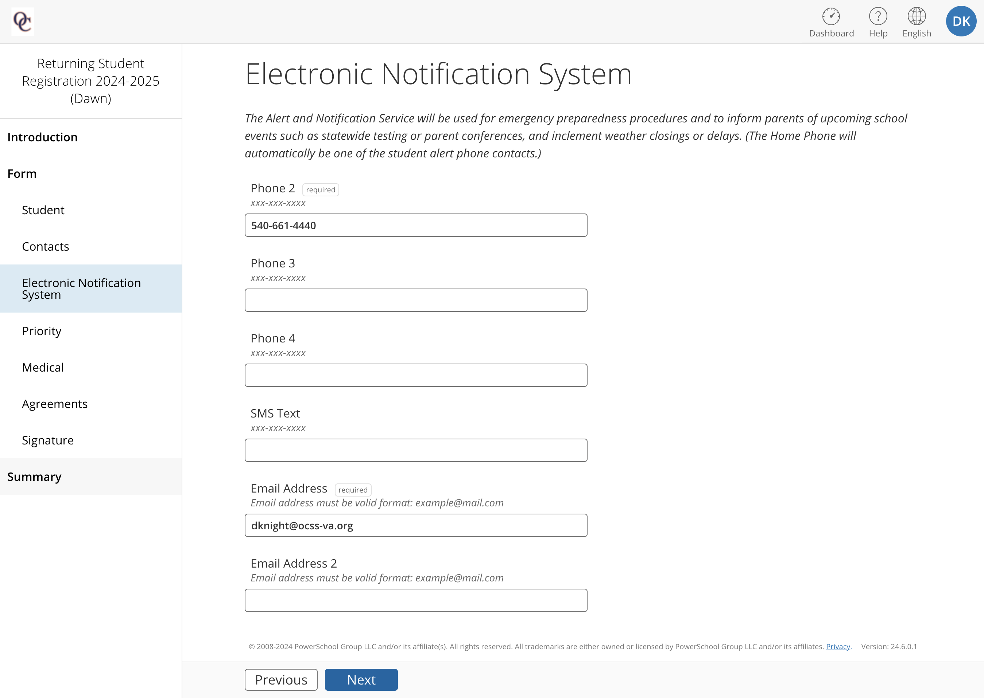
Task: Click the Version: 24.6.0.1 footer text
Action: click(888, 647)
